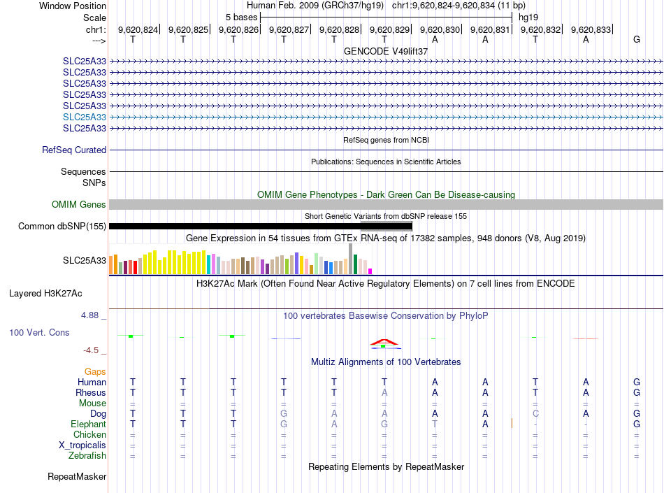The image size is (664, 493).
Task: Click the X_tropicalis alignment row label
Action: point(82,445)
